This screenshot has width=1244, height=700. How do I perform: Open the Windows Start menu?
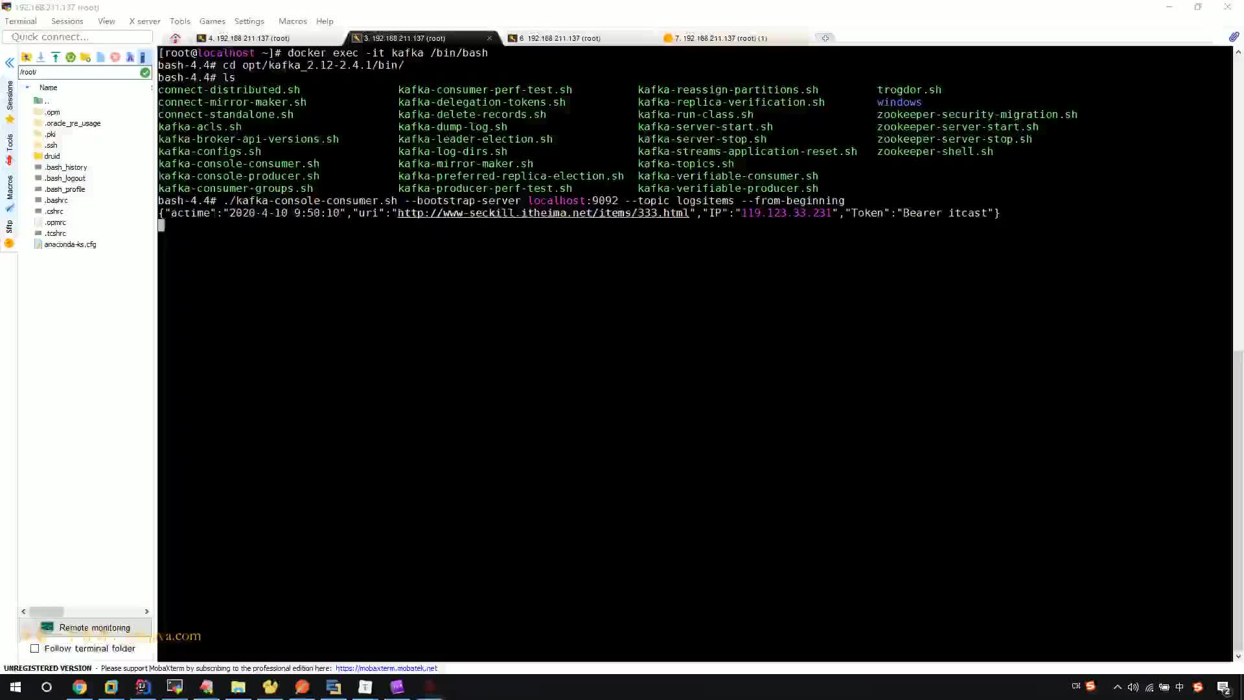coord(16,687)
